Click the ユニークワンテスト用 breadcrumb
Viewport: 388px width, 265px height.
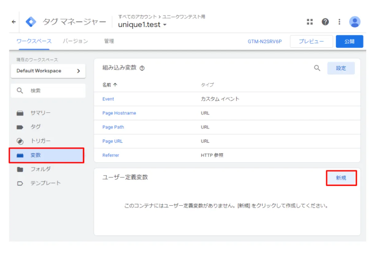(184, 17)
